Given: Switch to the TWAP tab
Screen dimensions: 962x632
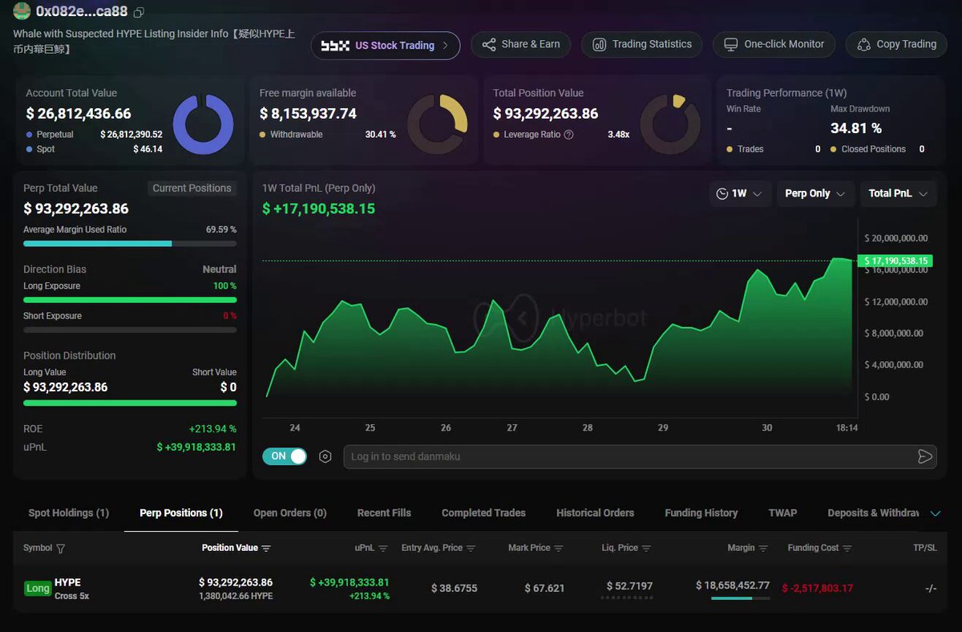Looking at the screenshot, I should point(782,512).
